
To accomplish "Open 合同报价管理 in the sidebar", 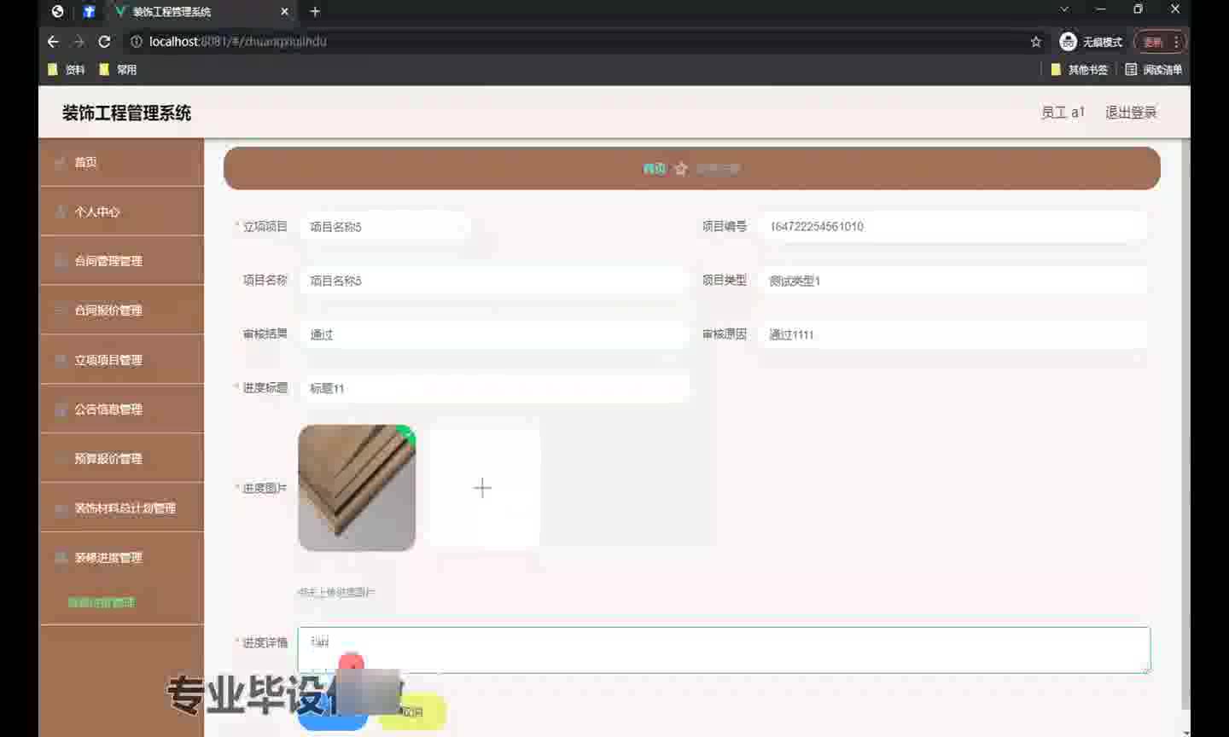I will point(121,310).
